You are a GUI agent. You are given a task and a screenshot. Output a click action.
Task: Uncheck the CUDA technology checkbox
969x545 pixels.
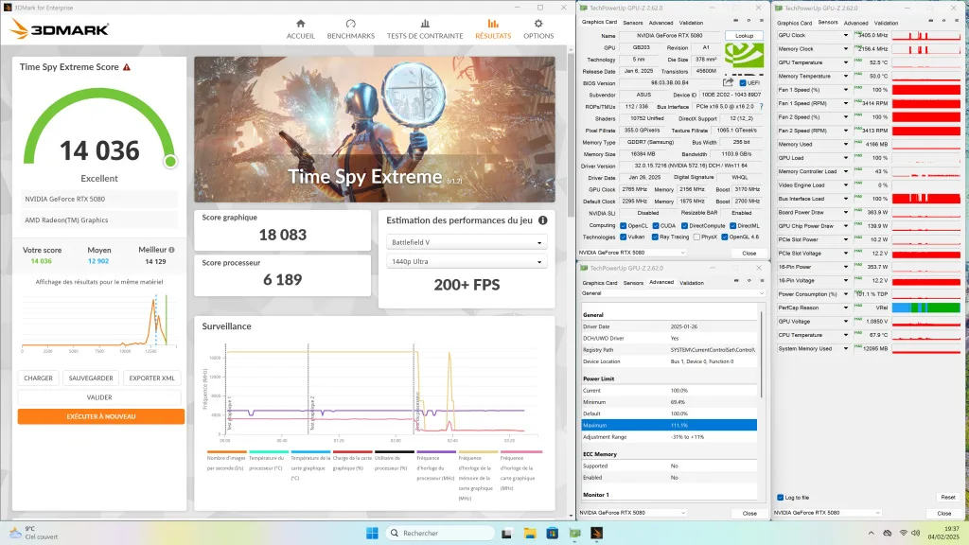coord(656,225)
